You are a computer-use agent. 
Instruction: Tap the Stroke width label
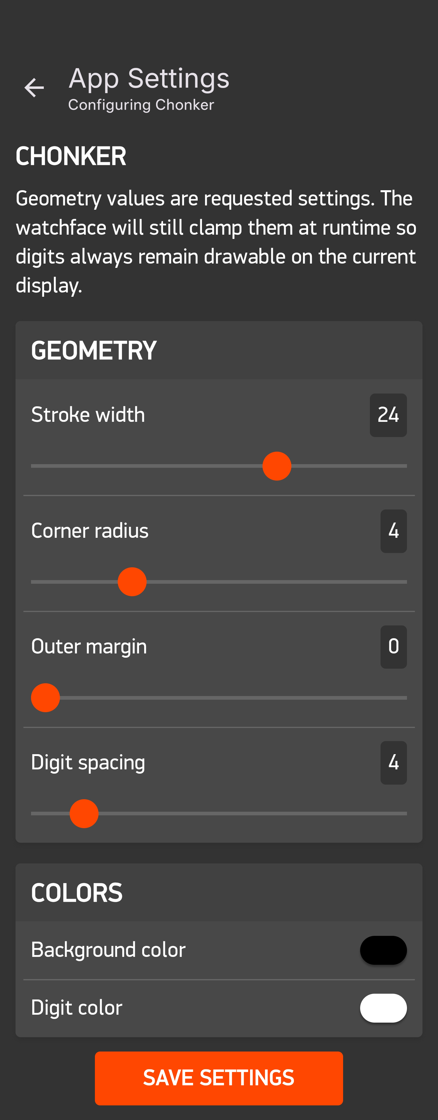tap(88, 415)
